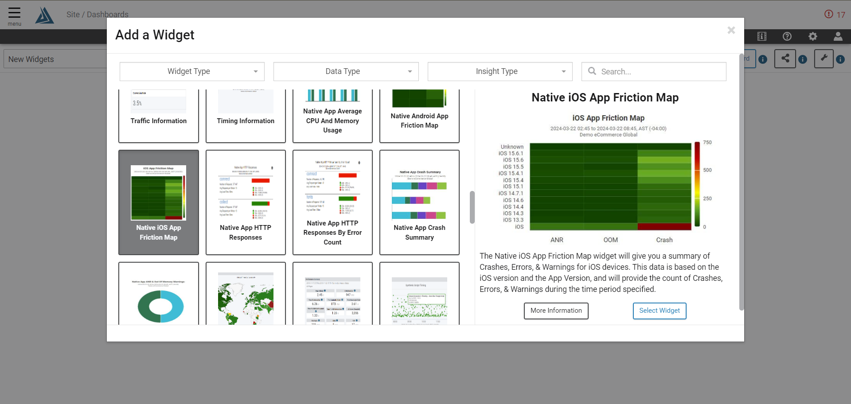Click the Demo eCommerce Global subtitle

click(x=608, y=135)
